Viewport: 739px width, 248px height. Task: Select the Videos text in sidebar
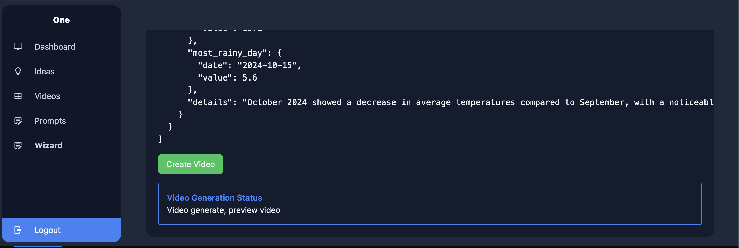[x=47, y=96]
